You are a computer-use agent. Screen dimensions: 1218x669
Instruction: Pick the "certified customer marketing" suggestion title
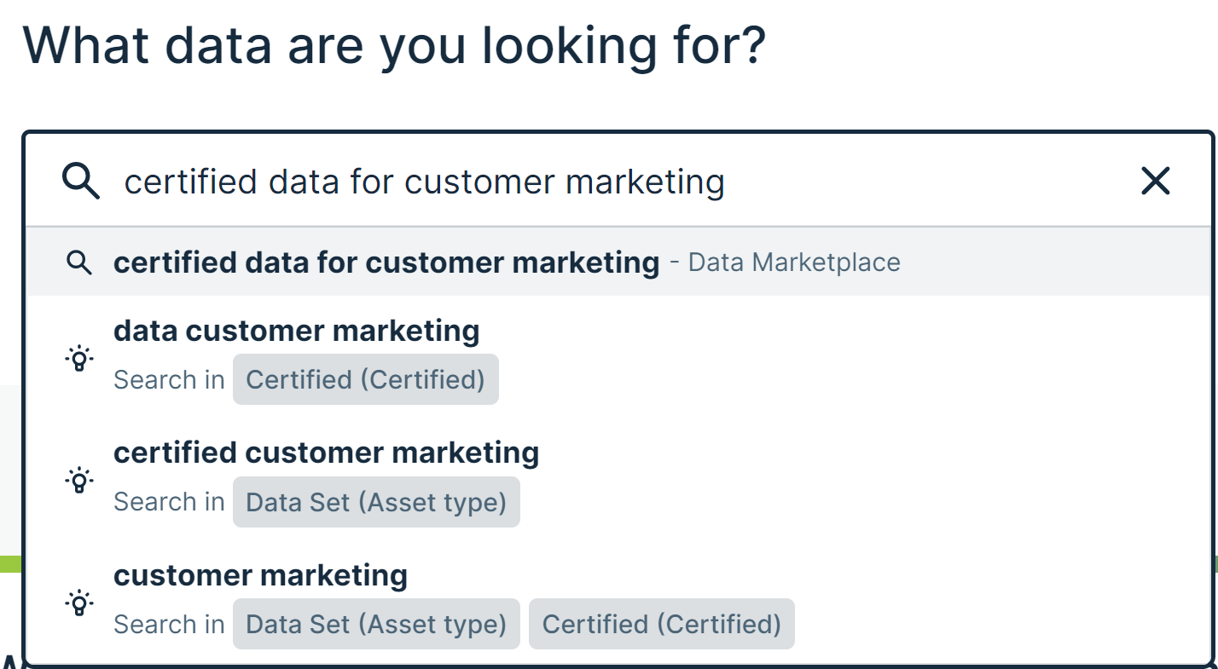[x=326, y=453]
